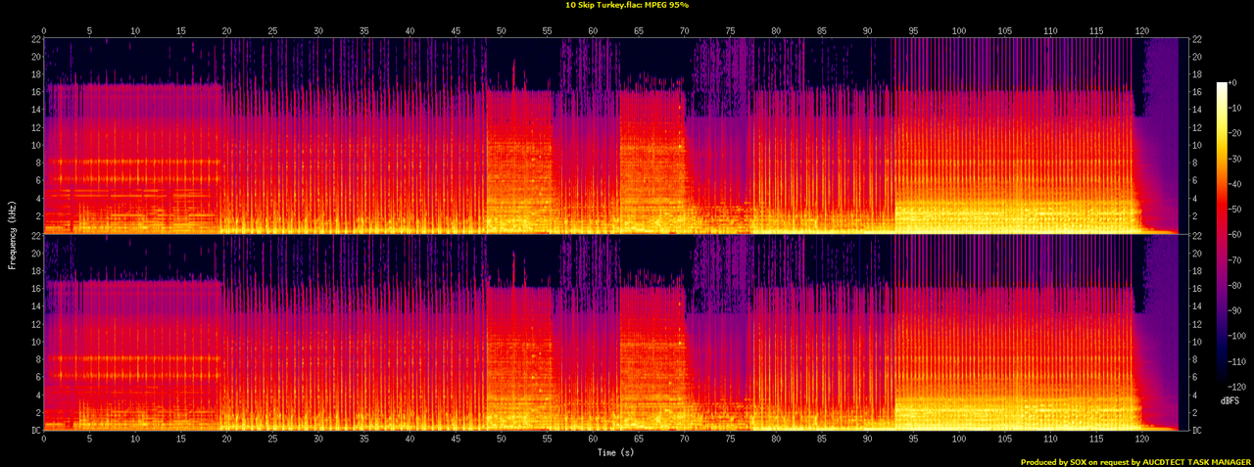Click the "-110" color scale label
1254x467 pixels.
pyautogui.click(x=1239, y=359)
